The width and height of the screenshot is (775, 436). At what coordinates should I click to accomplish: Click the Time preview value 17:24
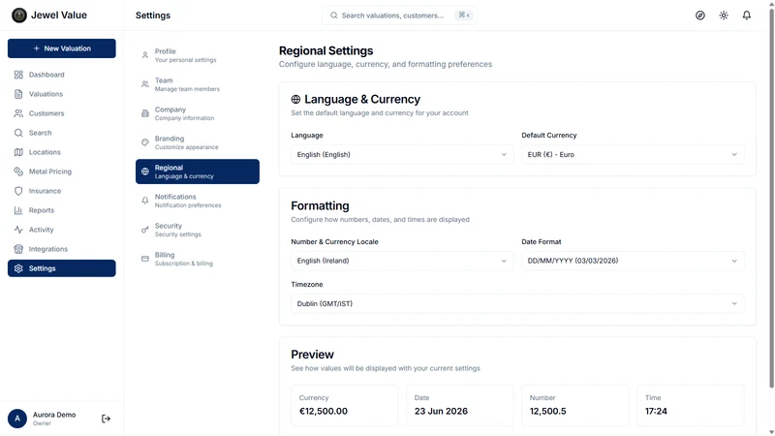(656, 411)
